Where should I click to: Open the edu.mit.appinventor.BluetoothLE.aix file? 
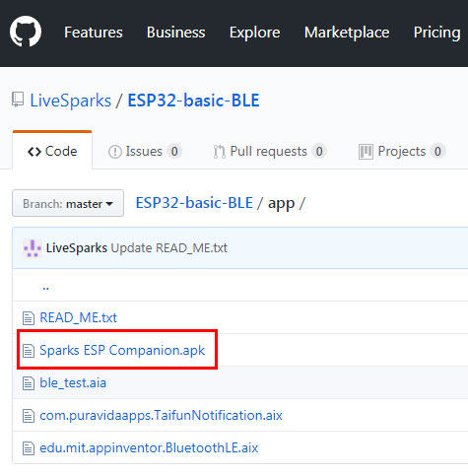(x=149, y=447)
